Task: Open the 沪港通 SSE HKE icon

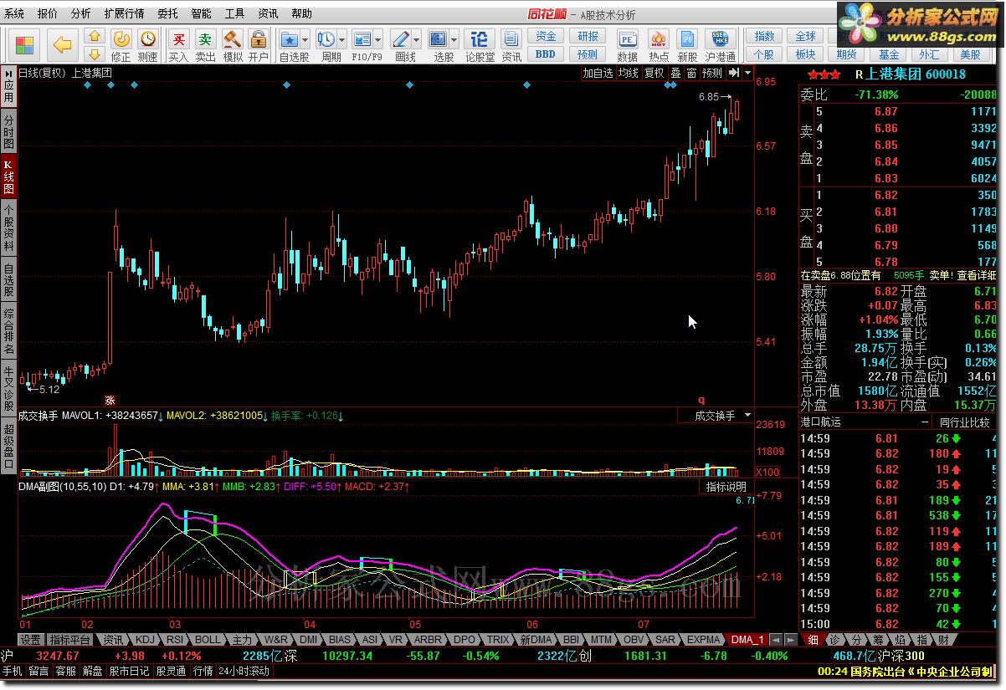Action: [720, 38]
